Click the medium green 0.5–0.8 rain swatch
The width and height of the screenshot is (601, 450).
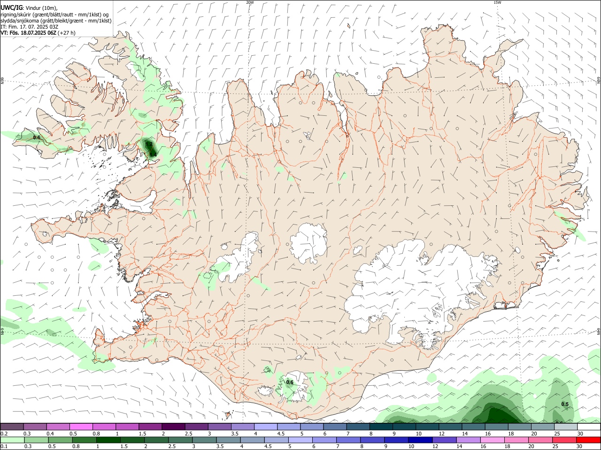[x=60, y=440]
